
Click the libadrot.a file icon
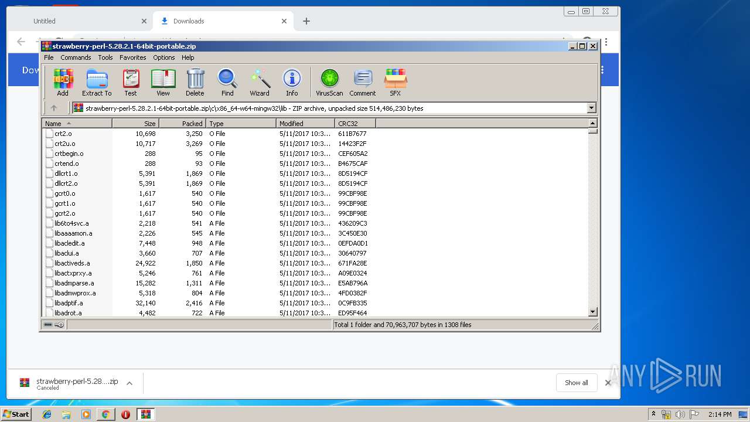click(x=49, y=313)
